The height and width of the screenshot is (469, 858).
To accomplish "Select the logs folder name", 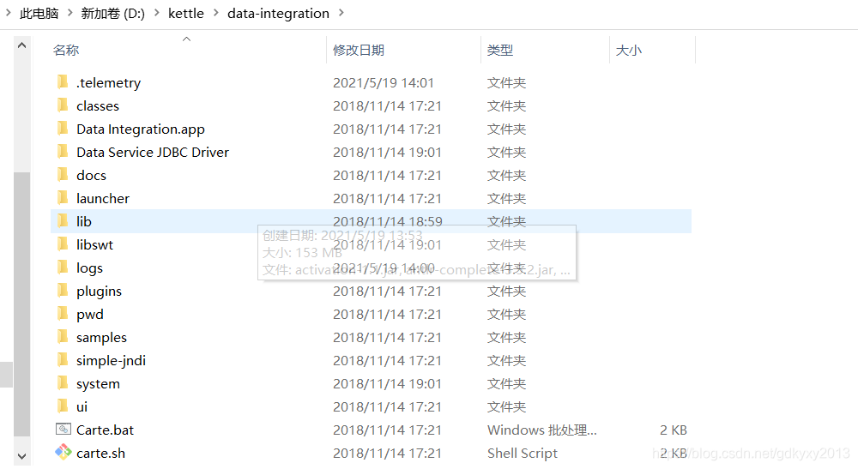I will [x=90, y=268].
